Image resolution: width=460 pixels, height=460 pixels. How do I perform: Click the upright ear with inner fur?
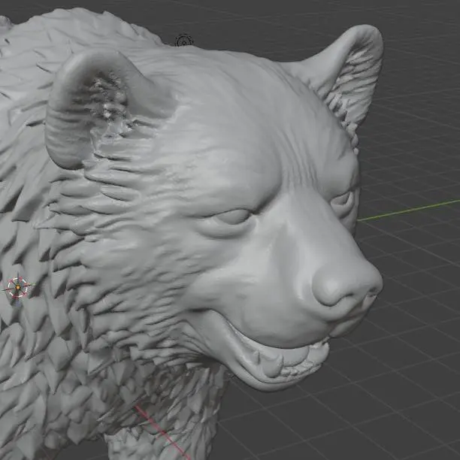343,77
